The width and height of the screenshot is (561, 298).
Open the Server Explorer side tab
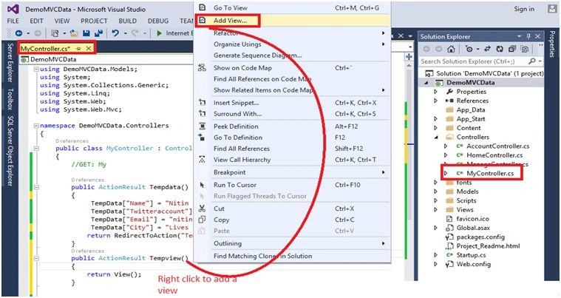pos(10,63)
